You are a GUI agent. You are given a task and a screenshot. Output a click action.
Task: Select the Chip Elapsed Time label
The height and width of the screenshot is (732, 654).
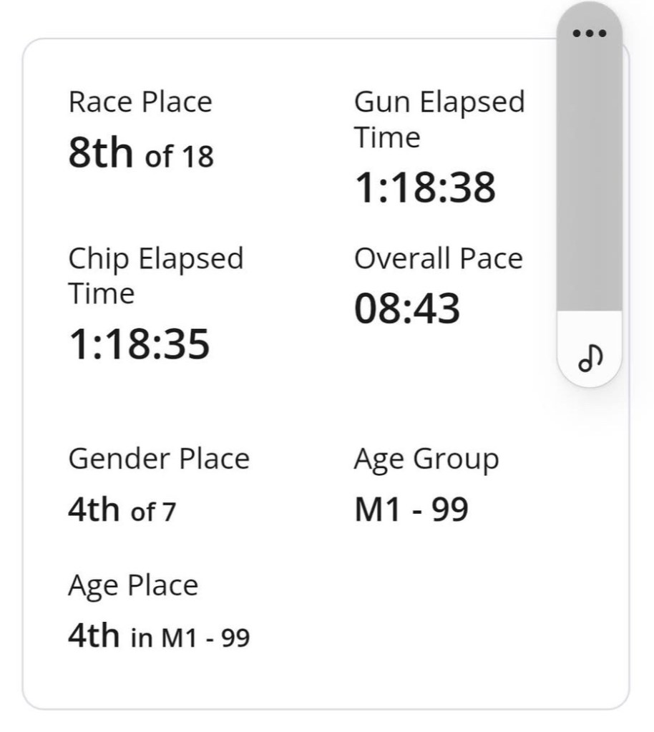tap(156, 275)
